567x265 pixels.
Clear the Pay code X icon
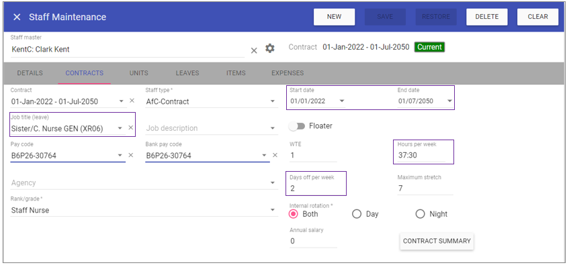pyautogui.click(x=131, y=155)
